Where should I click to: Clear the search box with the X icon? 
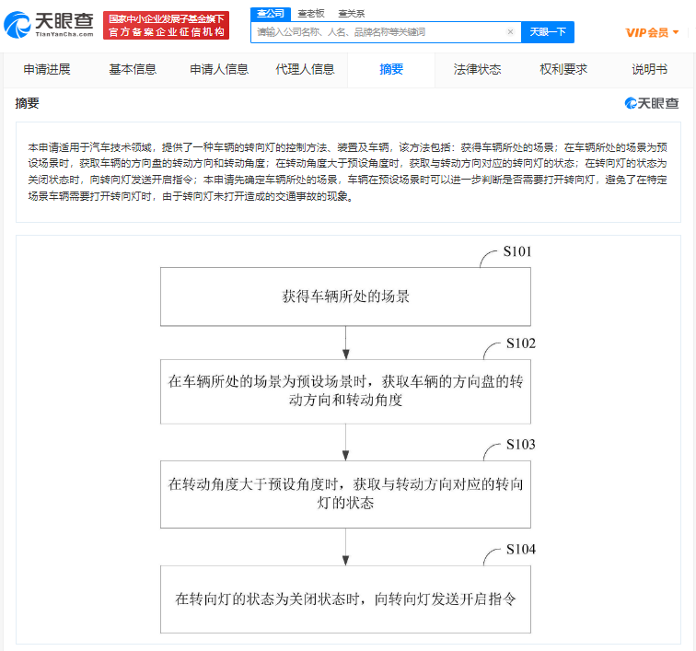pos(510,32)
